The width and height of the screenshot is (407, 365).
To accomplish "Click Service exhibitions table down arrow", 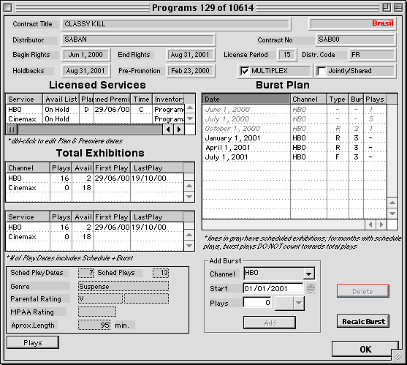I will [189, 246].
